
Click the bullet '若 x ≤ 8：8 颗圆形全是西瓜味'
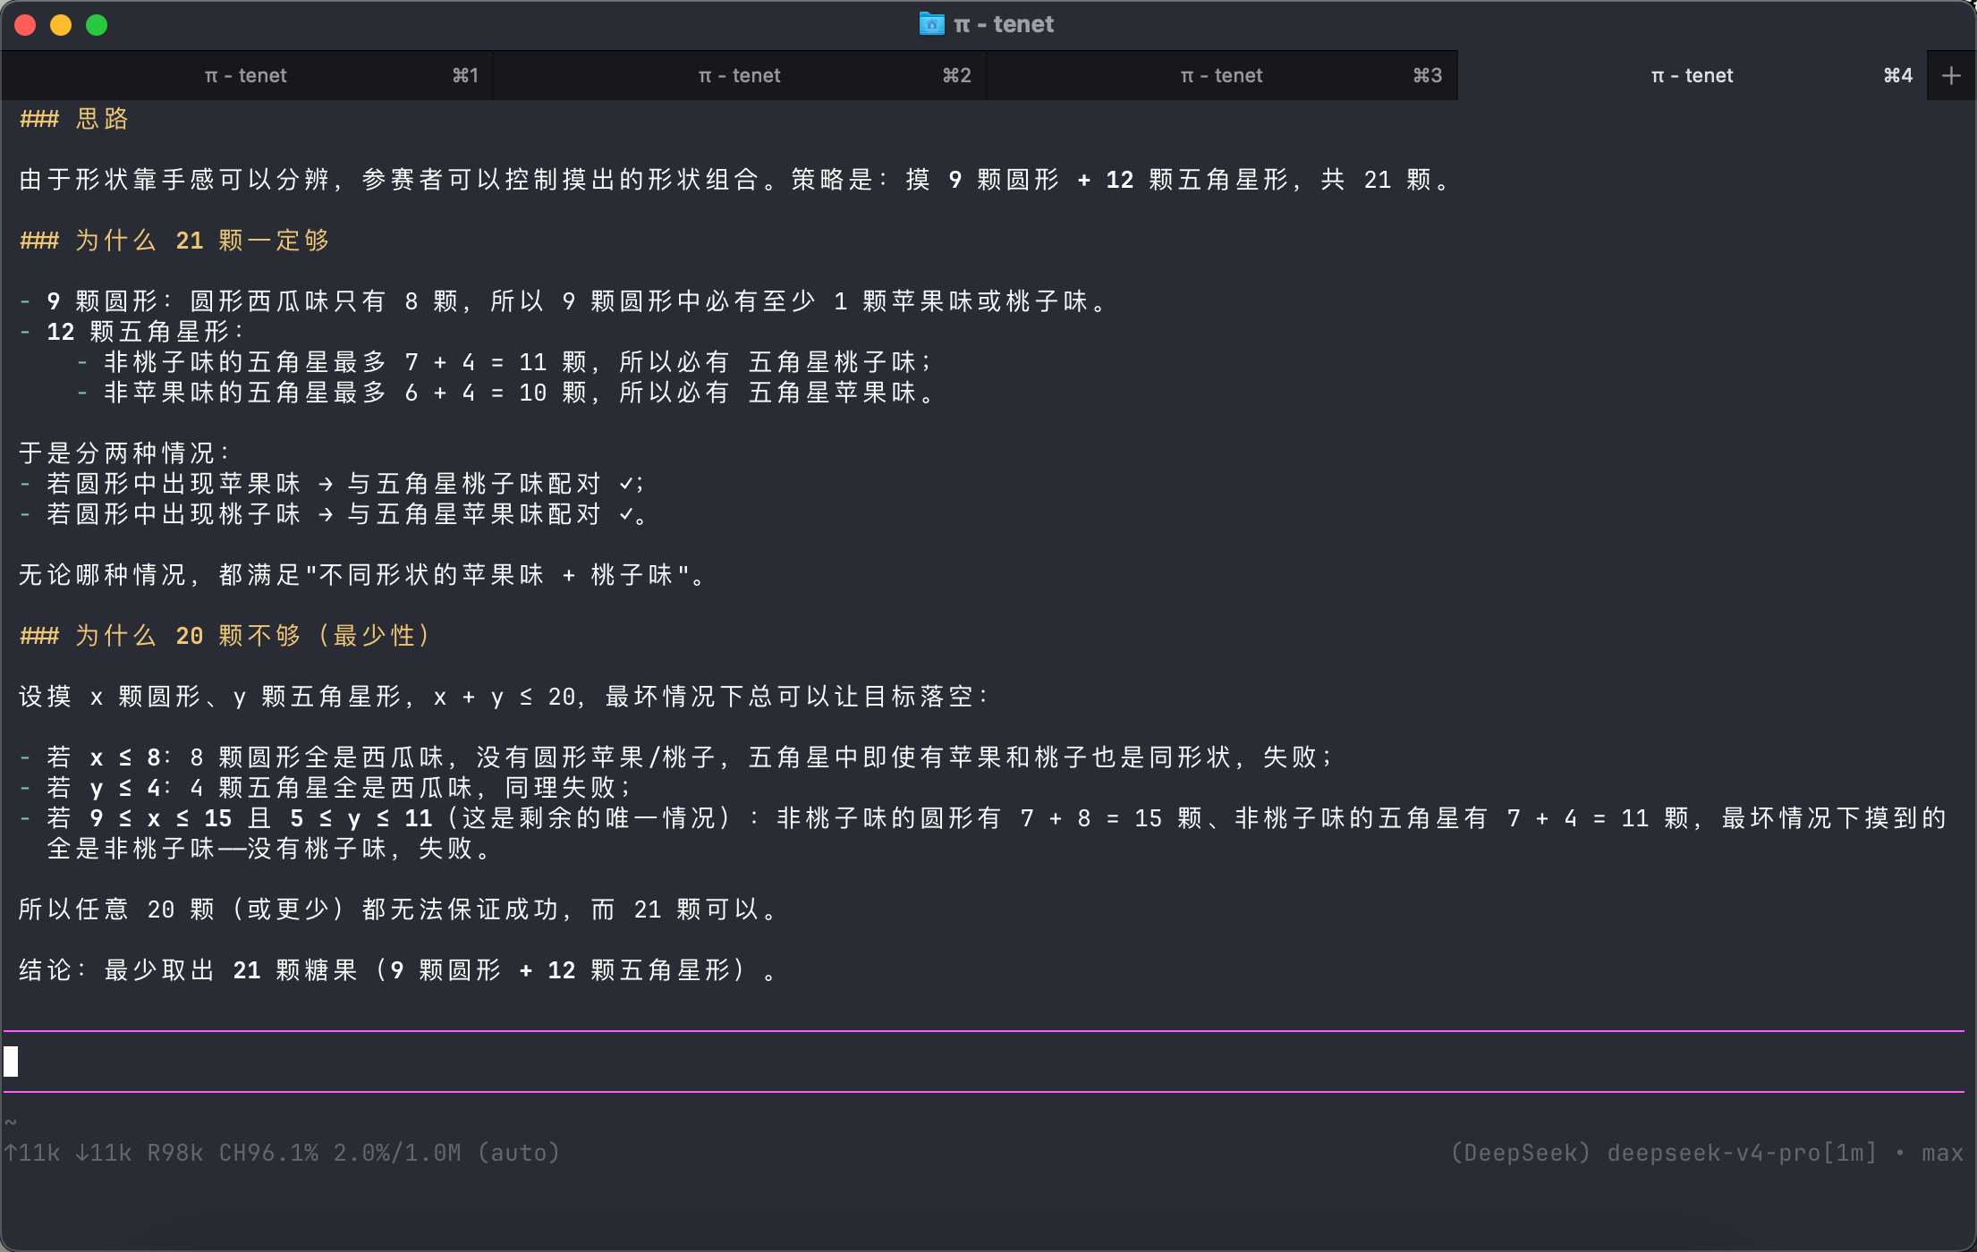[676, 757]
